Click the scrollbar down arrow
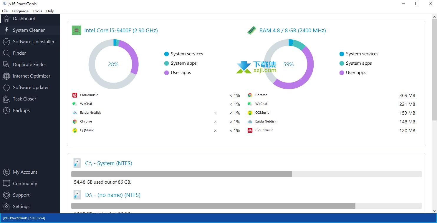 [434, 211]
